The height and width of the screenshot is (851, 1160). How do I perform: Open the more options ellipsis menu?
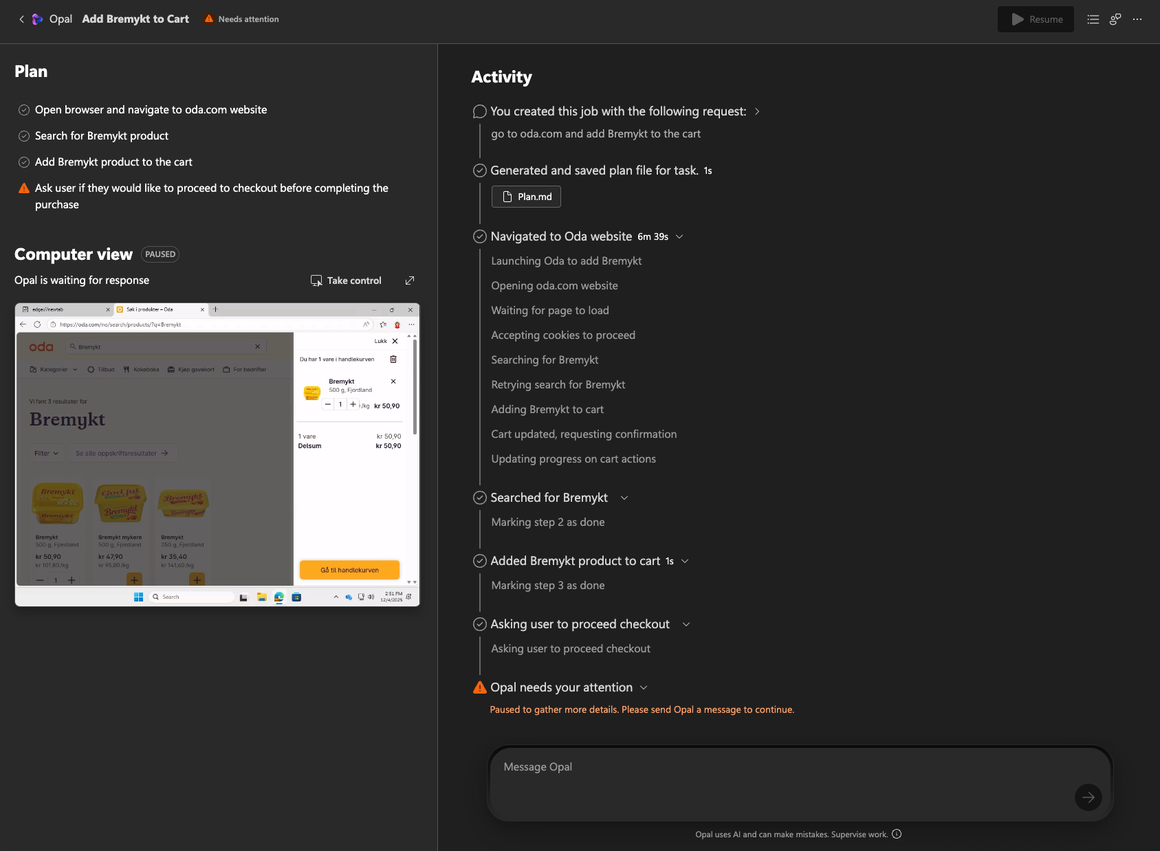(x=1137, y=19)
